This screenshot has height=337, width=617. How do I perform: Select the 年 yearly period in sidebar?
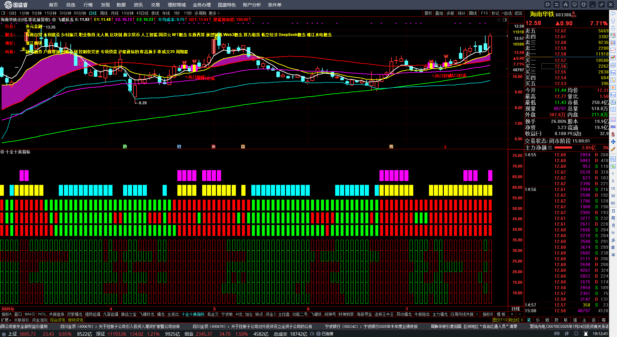coord(613,255)
